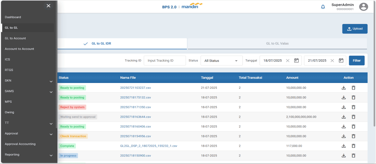Expand SAMS sidebar submenu
Screen dimensions: 376x164
coord(51,92)
